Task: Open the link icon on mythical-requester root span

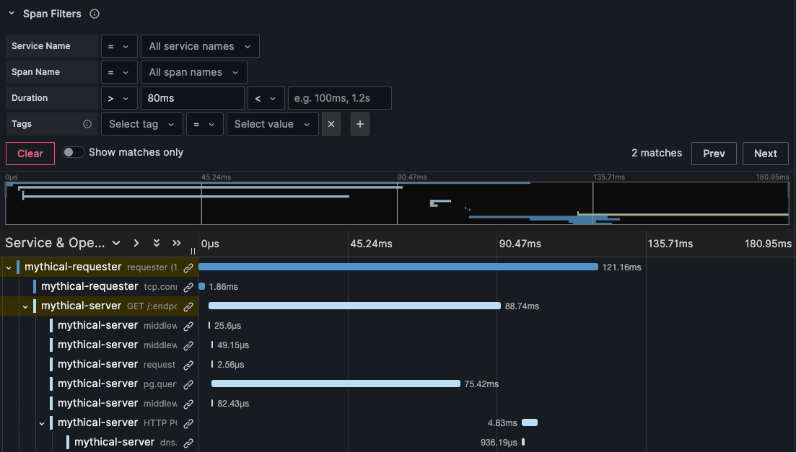Action: coord(188,267)
